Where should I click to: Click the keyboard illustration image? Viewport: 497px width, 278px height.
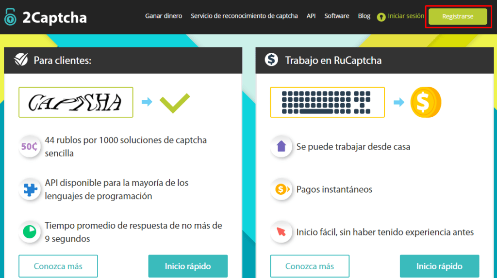coord(328,102)
